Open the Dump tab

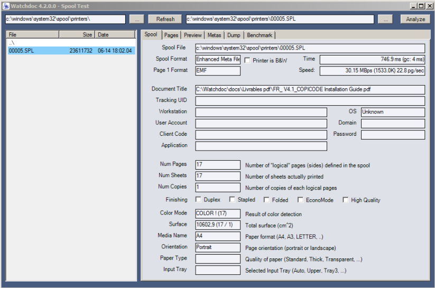(234, 35)
